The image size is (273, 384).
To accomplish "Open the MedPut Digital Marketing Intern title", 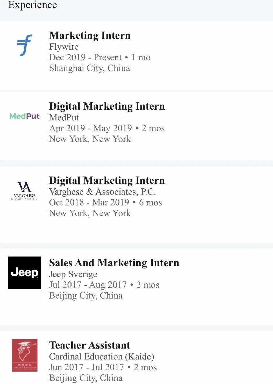I will pyautogui.click(x=107, y=106).
